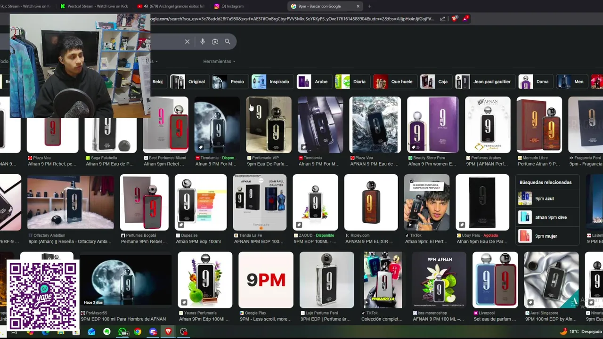The width and height of the screenshot is (603, 339).
Task: Open TikTok Afnan 9pm video thumbnail
Action: click(x=427, y=202)
